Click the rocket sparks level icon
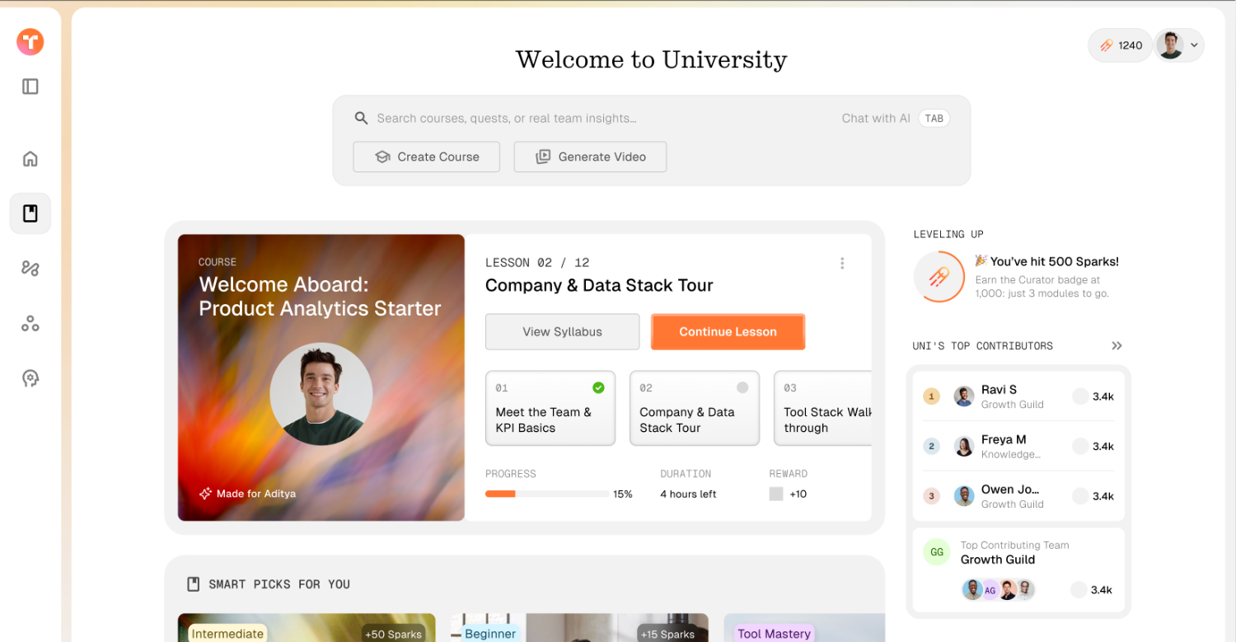 tap(939, 277)
